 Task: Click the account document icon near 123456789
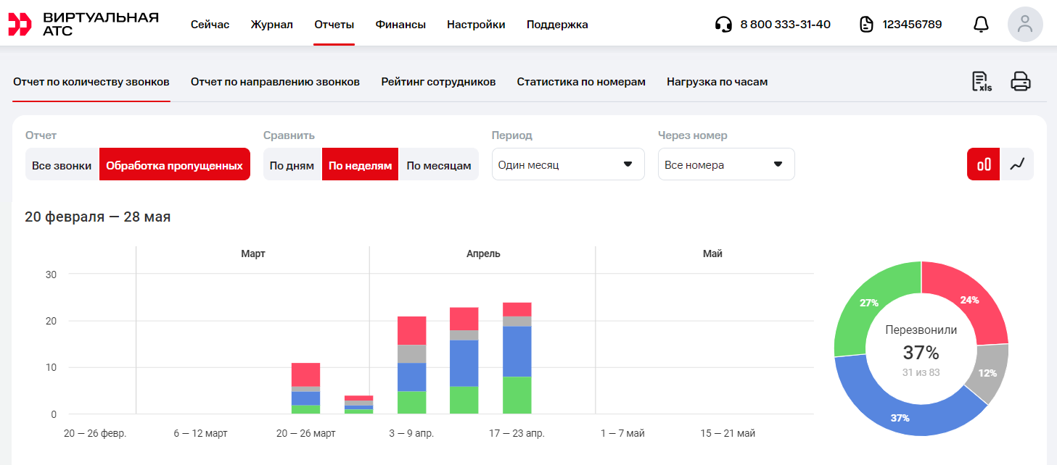[x=866, y=25]
